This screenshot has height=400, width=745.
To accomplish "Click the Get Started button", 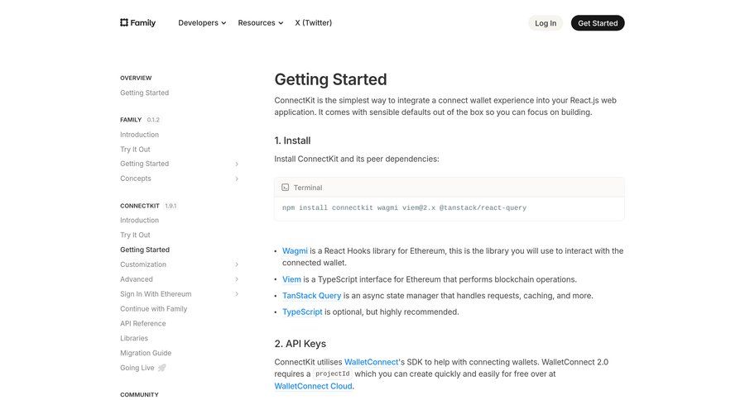I will pos(598,23).
